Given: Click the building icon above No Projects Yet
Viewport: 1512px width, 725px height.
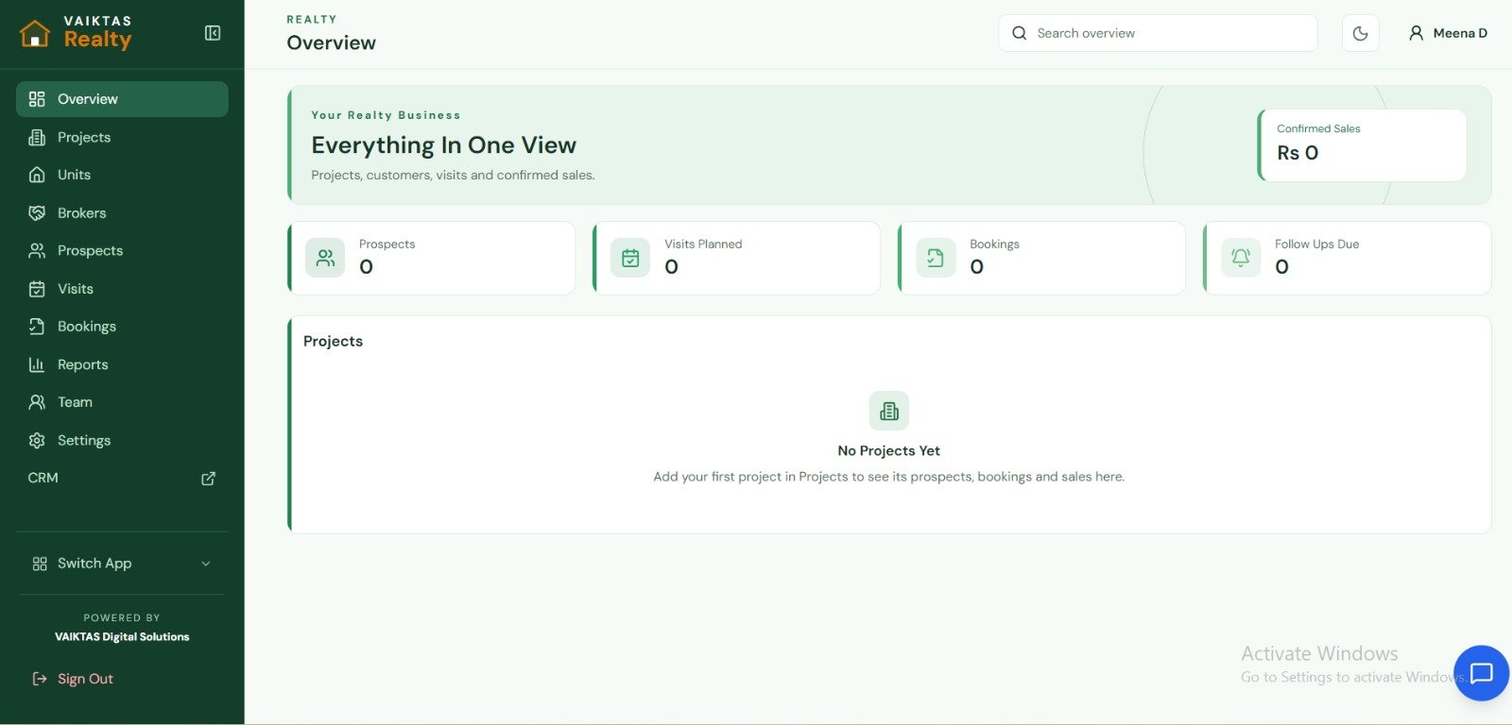Looking at the screenshot, I should pos(889,411).
